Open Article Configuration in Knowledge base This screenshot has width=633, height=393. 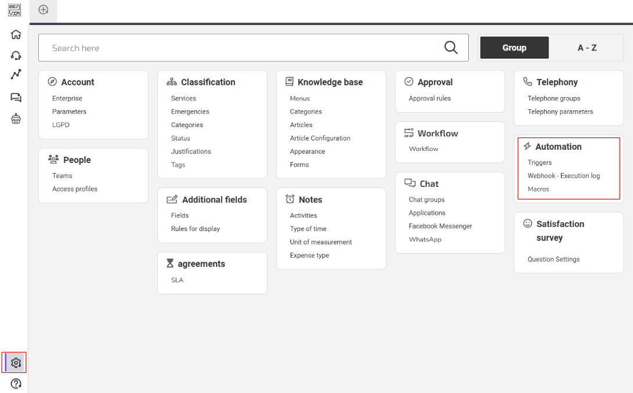pos(320,138)
